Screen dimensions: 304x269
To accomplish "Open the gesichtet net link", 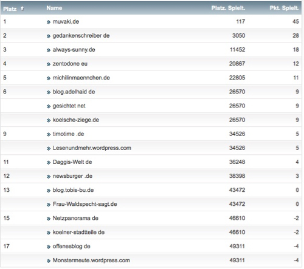I will (69, 106).
